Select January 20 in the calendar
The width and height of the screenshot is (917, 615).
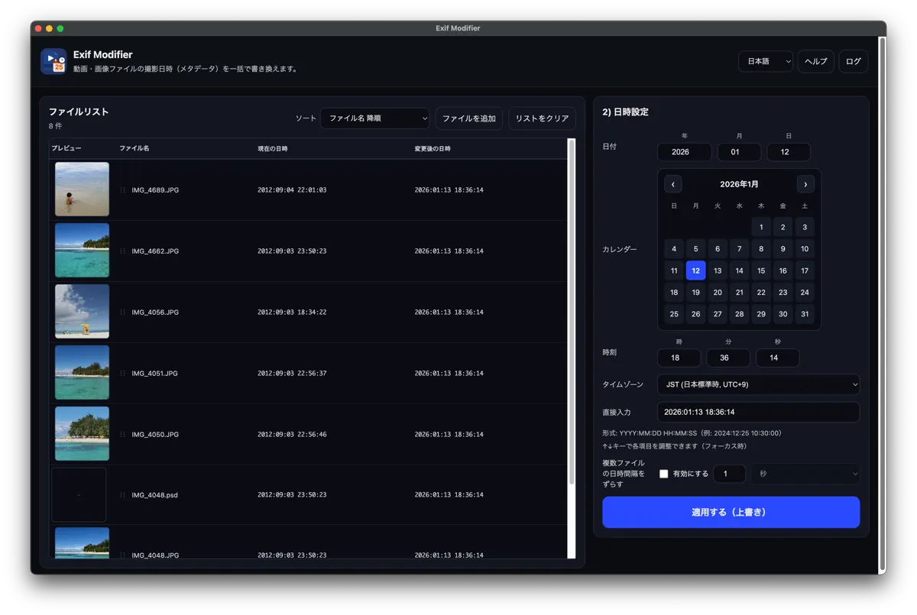pyautogui.click(x=717, y=293)
